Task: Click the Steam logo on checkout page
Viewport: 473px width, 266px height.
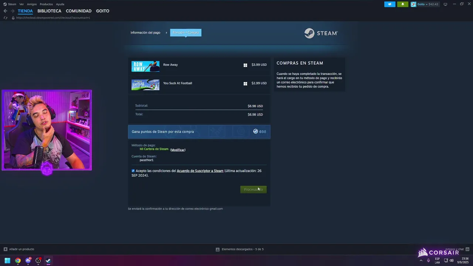Action: 321,33
